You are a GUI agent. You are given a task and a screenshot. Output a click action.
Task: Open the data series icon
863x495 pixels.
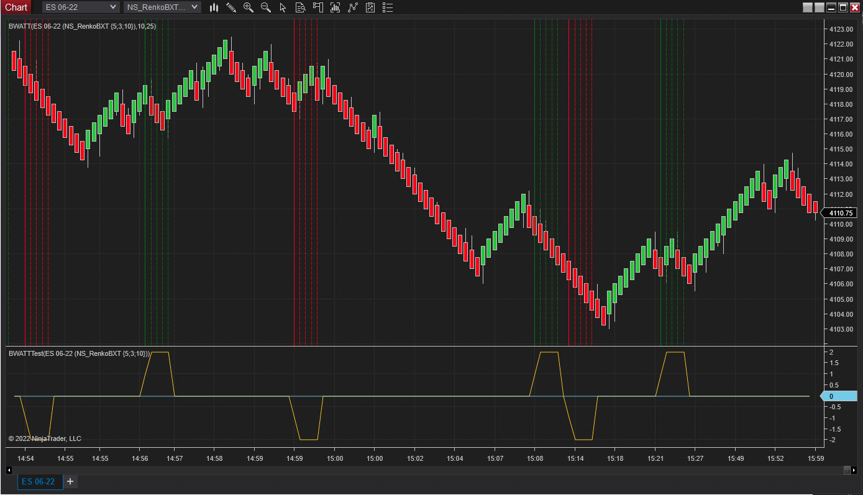click(336, 7)
